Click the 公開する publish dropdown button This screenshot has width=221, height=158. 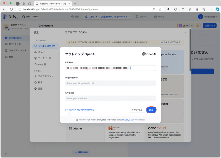pos(210,25)
